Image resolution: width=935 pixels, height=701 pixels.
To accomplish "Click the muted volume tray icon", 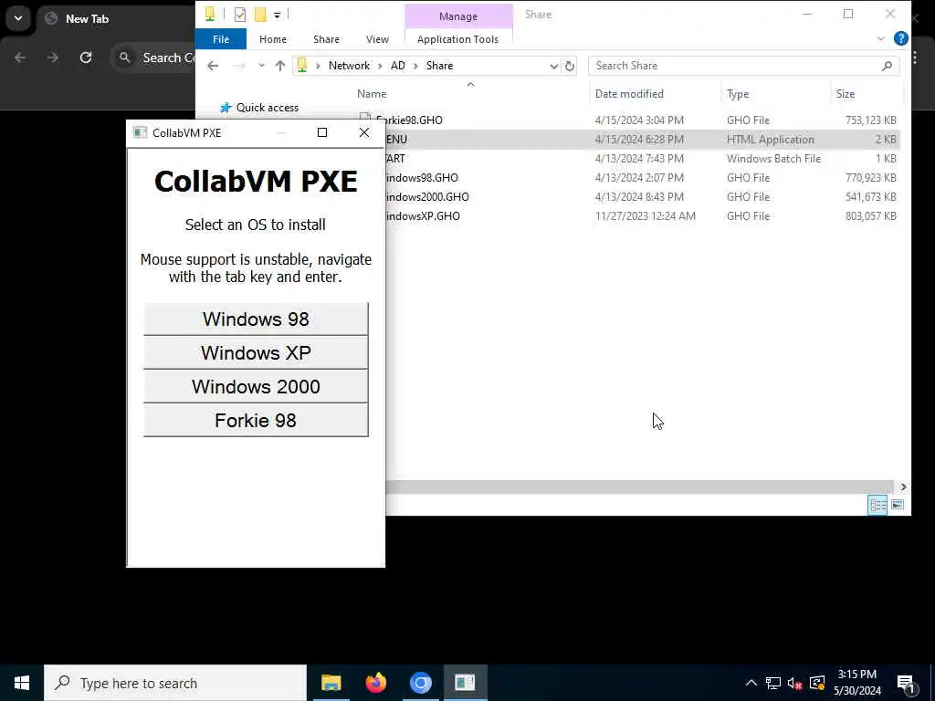I will pyautogui.click(x=795, y=683).
